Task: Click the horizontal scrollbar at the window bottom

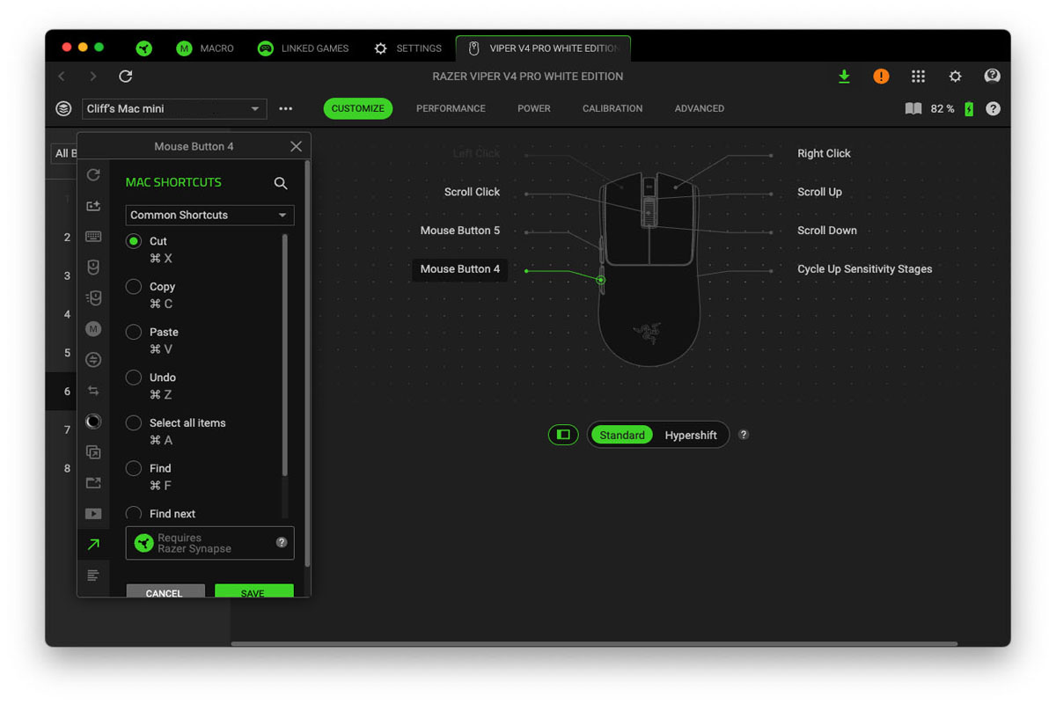Action: click(594, 643)
